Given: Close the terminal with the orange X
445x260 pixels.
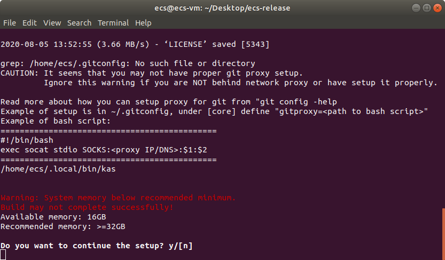Looking at the screenshot, I should 438,8.
